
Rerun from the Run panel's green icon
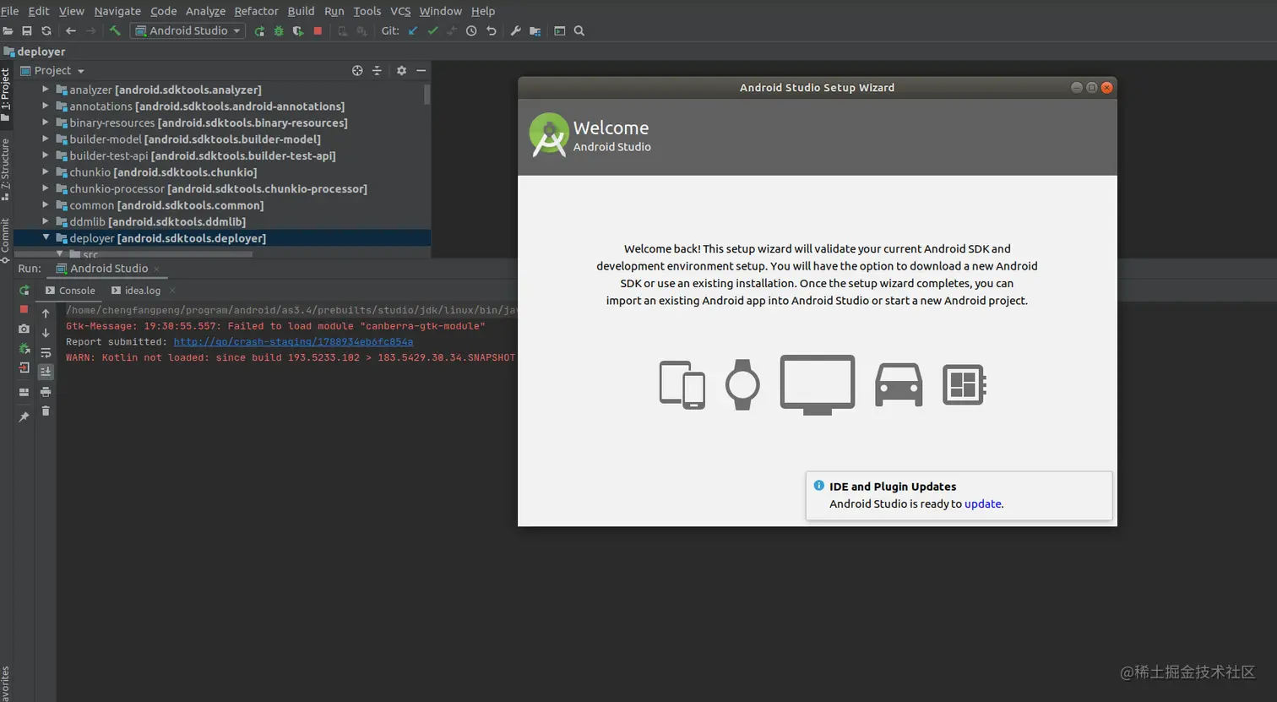point(24,291)
